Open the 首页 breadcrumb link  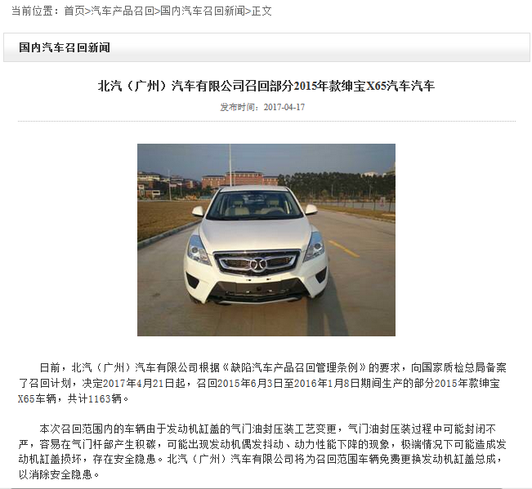click(x=74, y=11)
